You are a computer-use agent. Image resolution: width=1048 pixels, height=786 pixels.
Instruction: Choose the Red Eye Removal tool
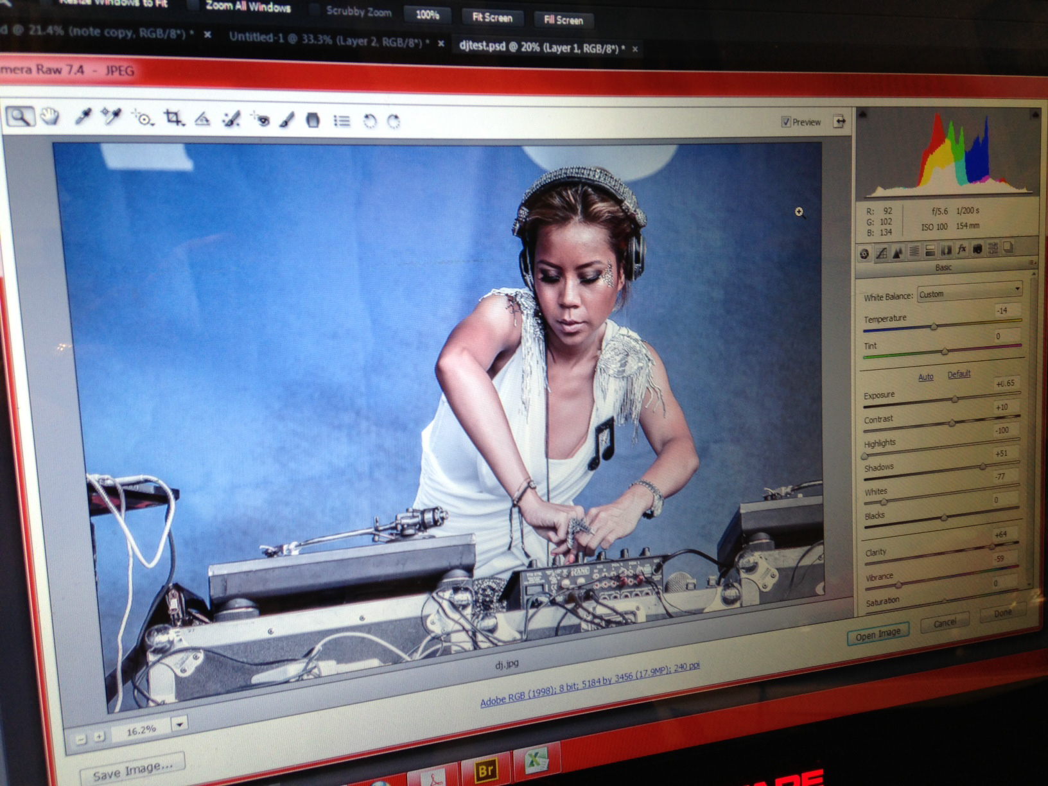click(260, 119)
